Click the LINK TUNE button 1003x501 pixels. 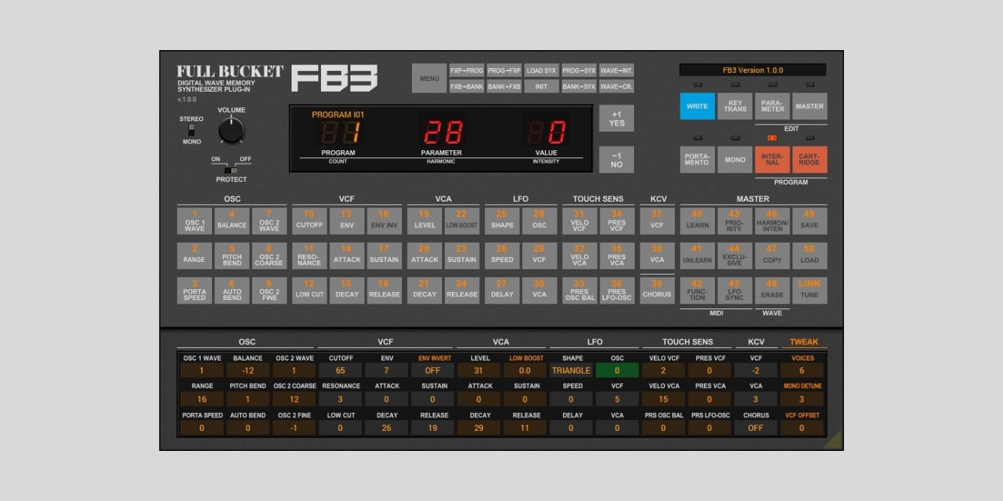coord(810,291)
